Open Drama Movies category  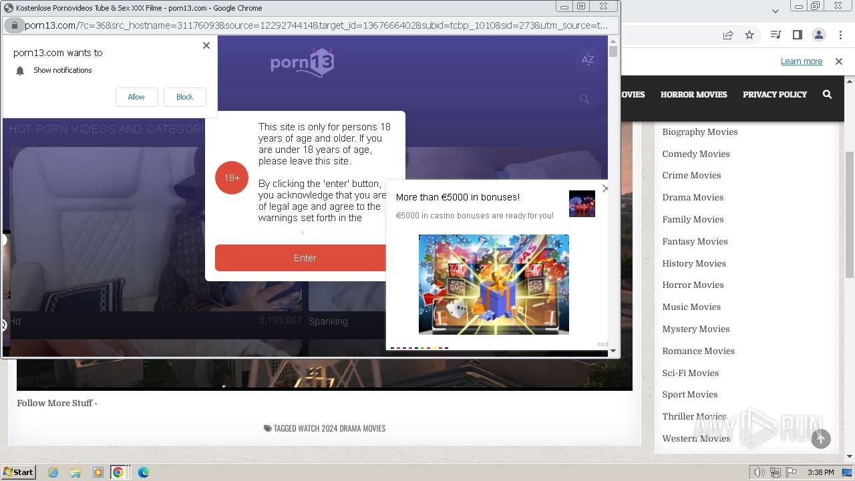[693, 197]
